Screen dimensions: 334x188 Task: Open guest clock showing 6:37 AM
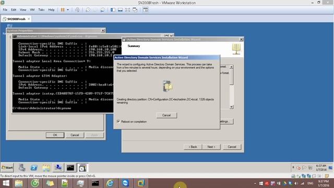[321, 168]
